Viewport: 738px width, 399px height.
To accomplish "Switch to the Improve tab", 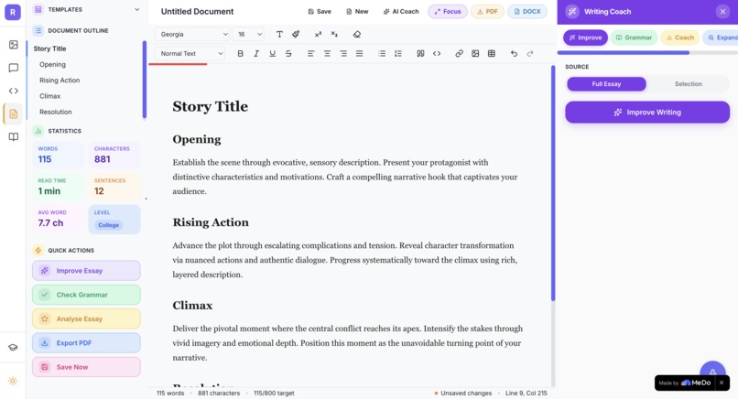I will point(585,38).
